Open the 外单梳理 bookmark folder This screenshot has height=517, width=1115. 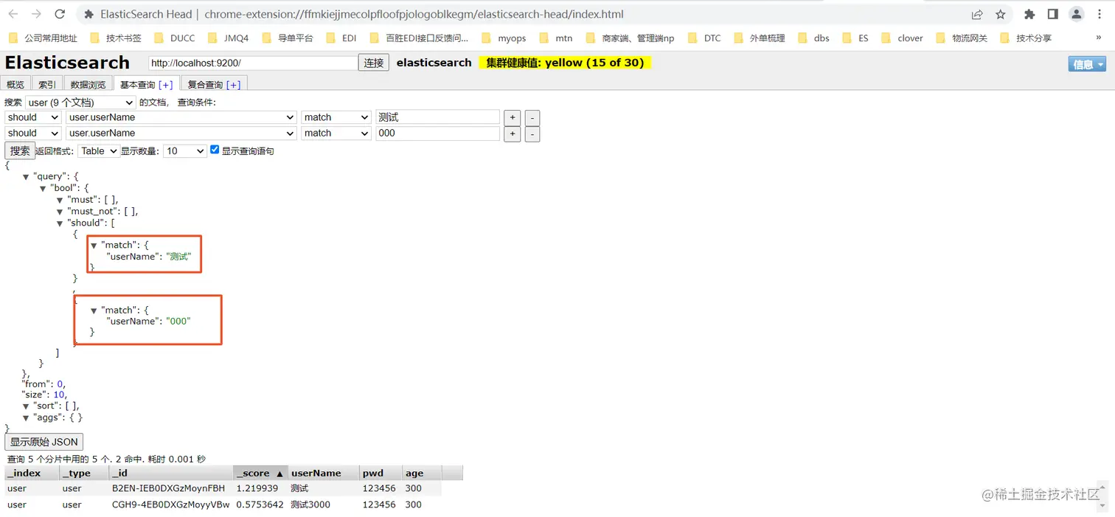pos(760,38)
